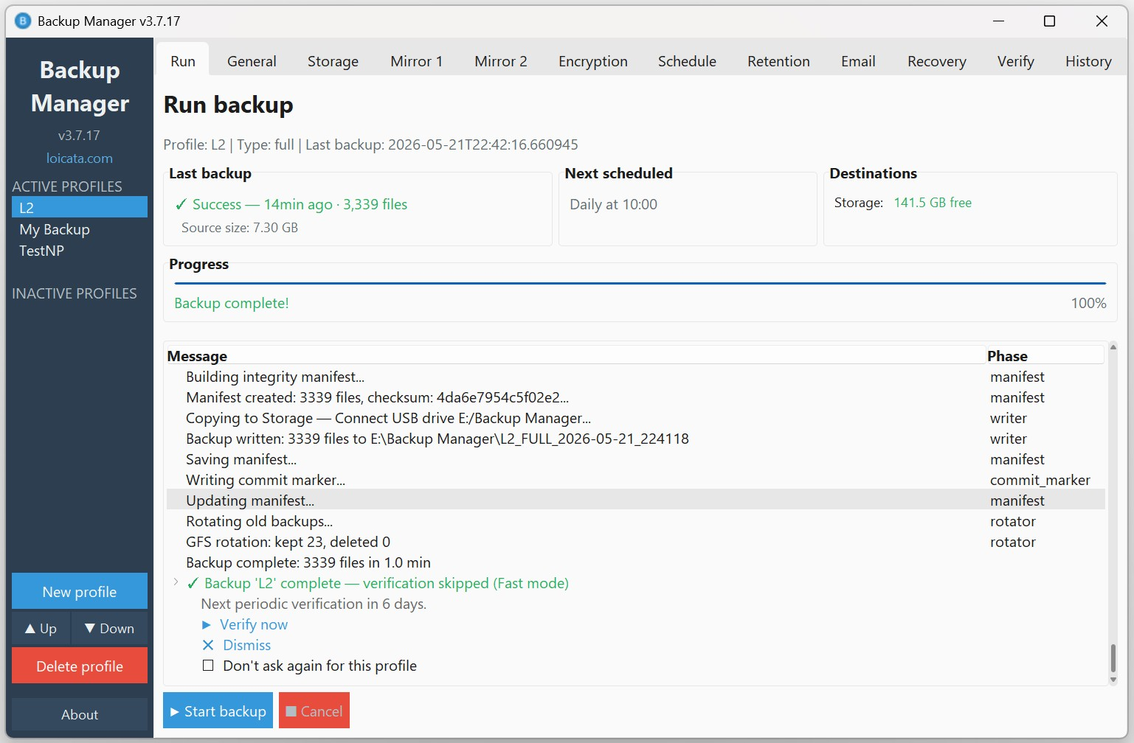The image size is (1134, 743).
Task: Click the Start backup button
Action: pyautogui.click(x=218, y=711)
